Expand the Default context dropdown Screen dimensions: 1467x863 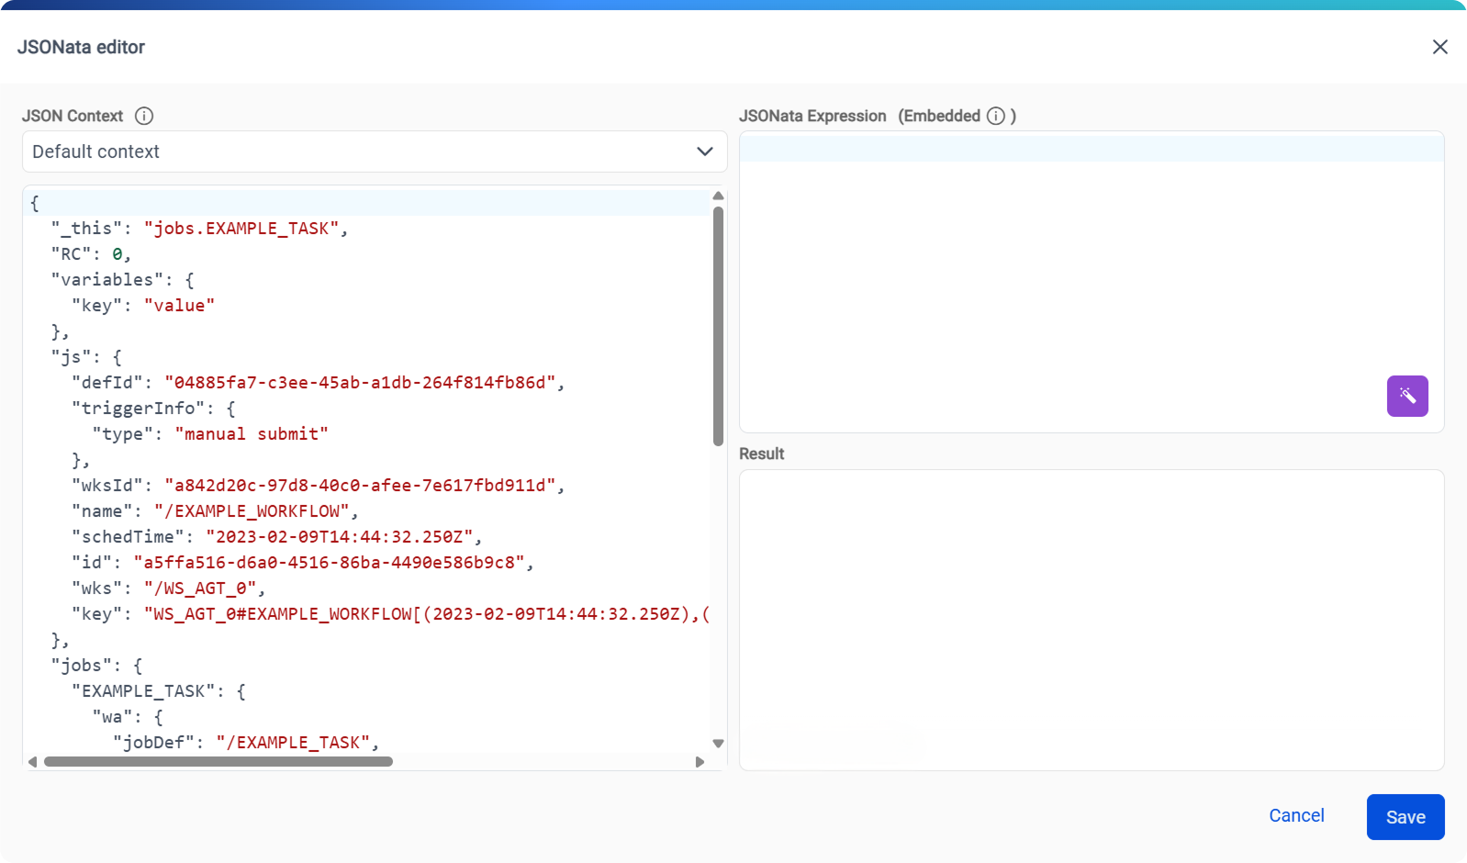point(375,151)
